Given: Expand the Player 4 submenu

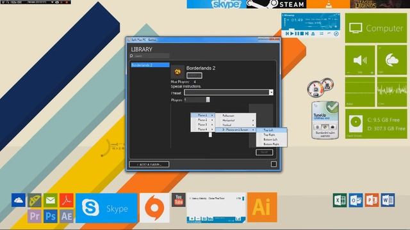Looking at the screenshot, I should click(x=203, y=129).
